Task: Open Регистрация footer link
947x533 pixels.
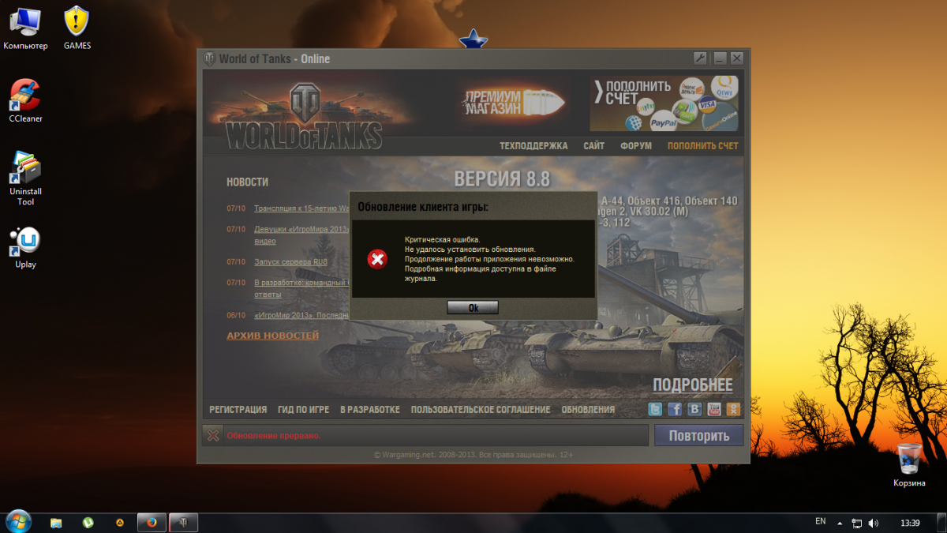Action: tap(238, 410)
